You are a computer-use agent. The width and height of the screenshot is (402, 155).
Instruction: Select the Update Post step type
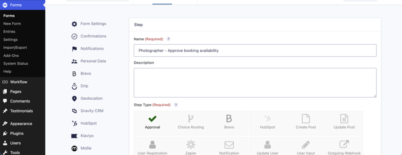click(344, 123)
